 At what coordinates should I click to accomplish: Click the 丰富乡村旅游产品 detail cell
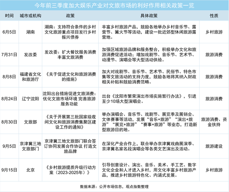tap(149, 32)
